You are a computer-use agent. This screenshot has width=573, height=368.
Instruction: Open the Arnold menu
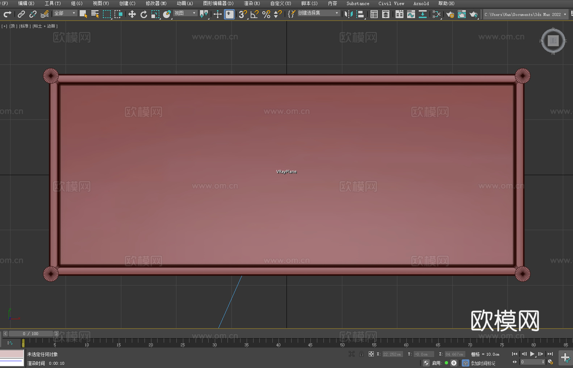(x=421, y=3)
